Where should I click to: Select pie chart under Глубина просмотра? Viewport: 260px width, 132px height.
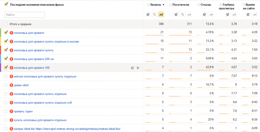pyautogui.click(x=228, y=14)
